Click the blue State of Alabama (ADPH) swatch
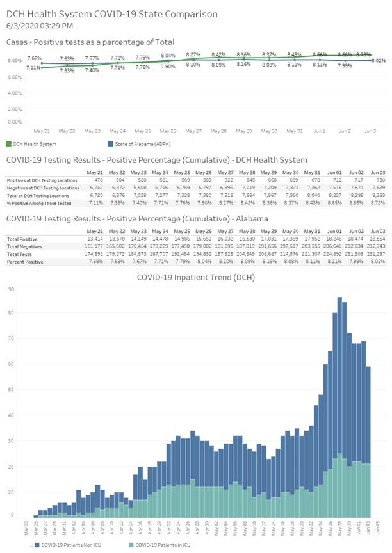The width and height of the screenshot is (392, 553). (x=110, y=144)
